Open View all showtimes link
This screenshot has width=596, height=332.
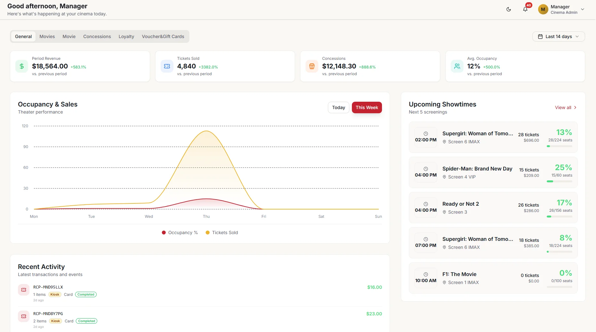click(x=566, y=107)
